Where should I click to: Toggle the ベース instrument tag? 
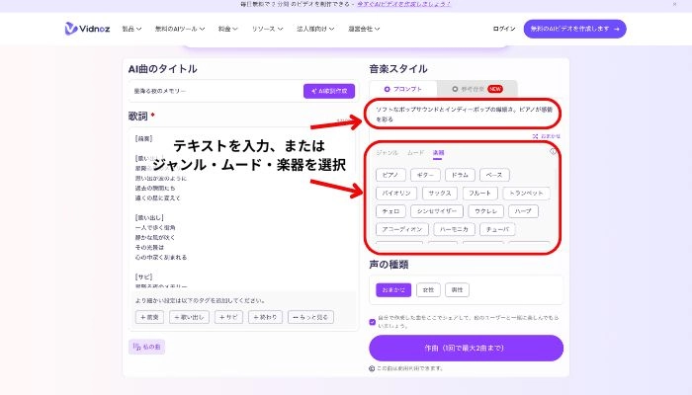pyautogui.click(x=494, y=175)
